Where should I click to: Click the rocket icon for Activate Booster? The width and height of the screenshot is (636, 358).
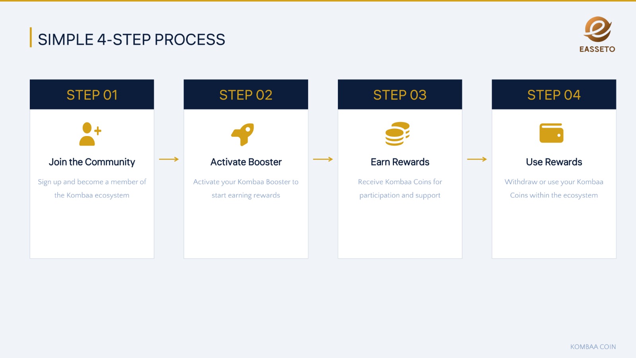pos(242,134)
